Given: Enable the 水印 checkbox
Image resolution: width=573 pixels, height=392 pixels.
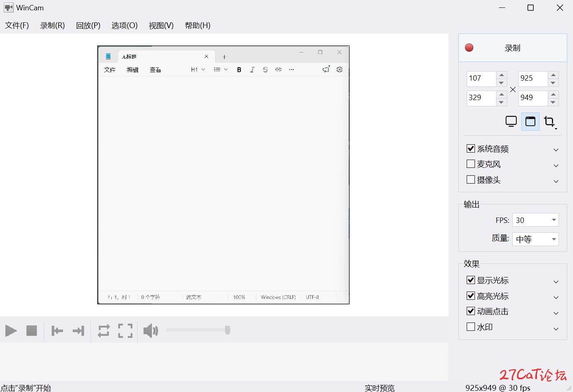Looking at the screenshot, I should point(471,327).
